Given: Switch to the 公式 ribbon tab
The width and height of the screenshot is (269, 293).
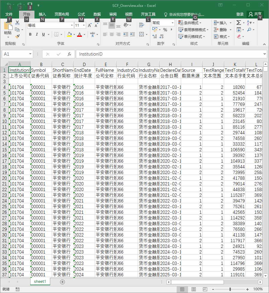Looking at the screenshot, I should coord(81,14).
